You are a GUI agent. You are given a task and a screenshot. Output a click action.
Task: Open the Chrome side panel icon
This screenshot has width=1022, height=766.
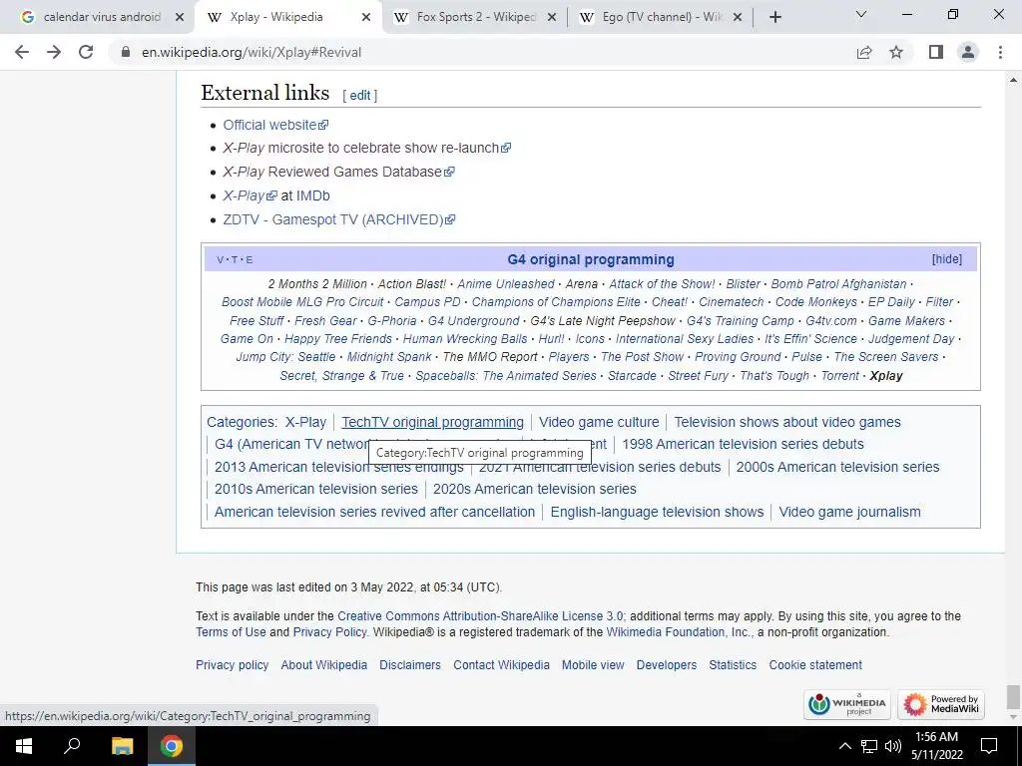click(936, 52)
